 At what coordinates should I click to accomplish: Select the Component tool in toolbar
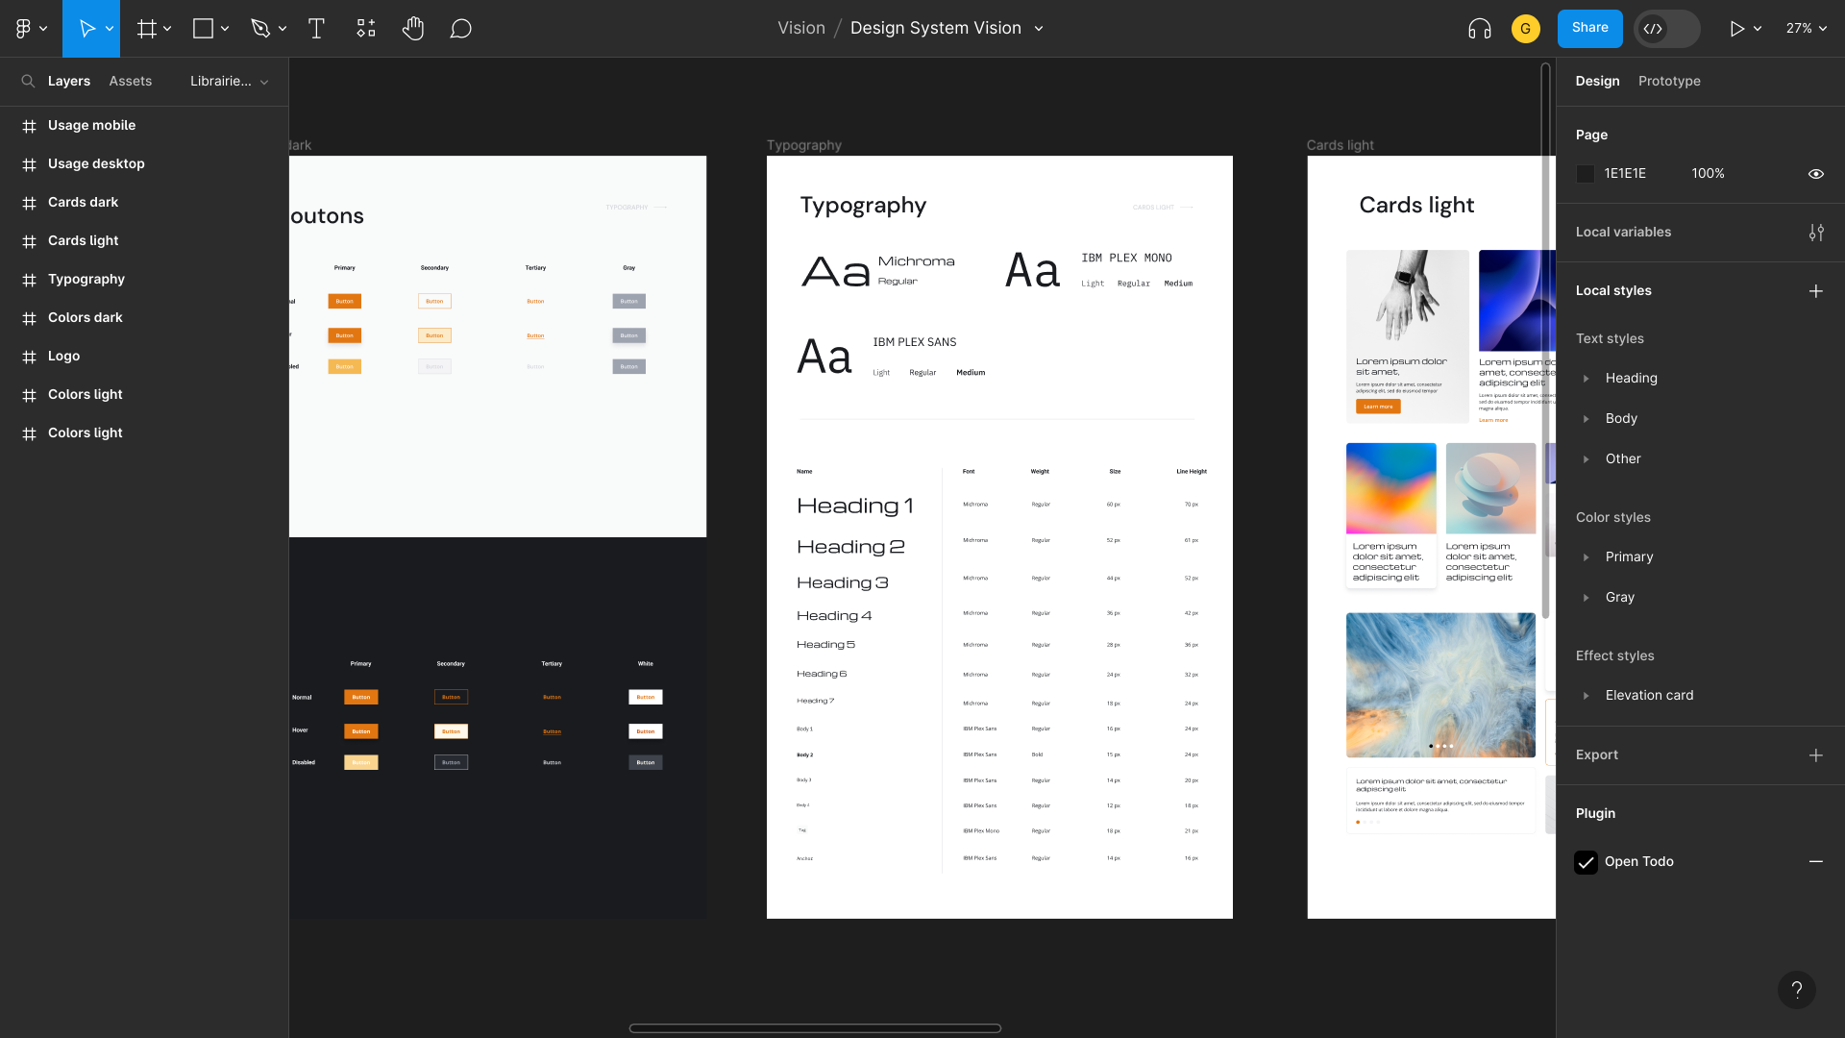coord(365,28)
